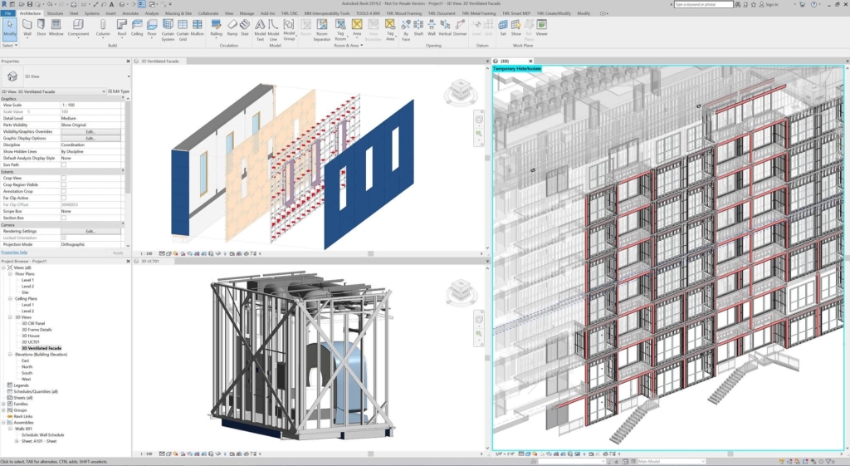Viewport: 850px width, 466px height.
Task: Click the Print icon in quick access toolbar
Action: pyautogui.click(x=74, y=4)
